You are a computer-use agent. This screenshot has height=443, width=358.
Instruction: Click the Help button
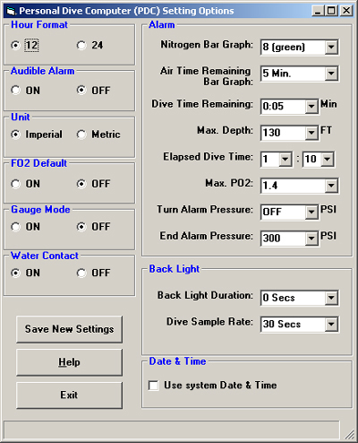tap(69, 362)
